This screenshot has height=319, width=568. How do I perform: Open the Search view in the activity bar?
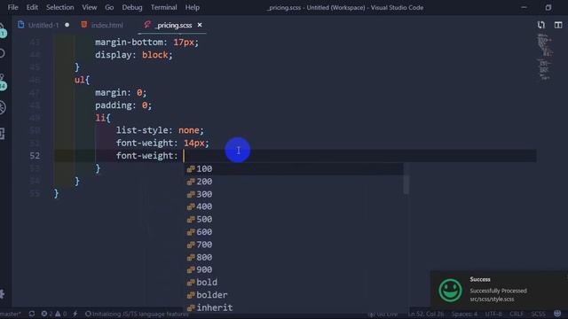coord(2,53)
